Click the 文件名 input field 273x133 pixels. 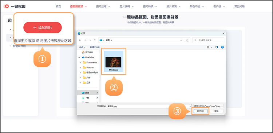(x=149, y=106)
